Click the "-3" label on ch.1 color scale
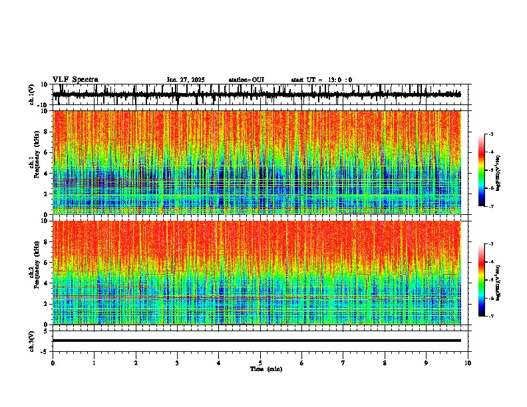Viewport: 527px width, 407px height. pos(491,134)
